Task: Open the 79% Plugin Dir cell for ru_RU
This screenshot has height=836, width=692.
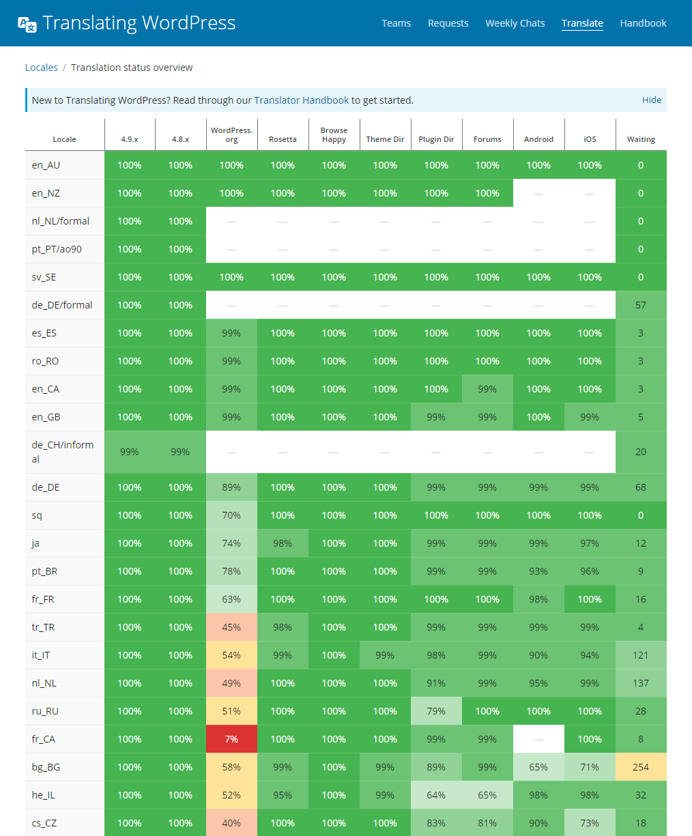Action: (437, 711)
